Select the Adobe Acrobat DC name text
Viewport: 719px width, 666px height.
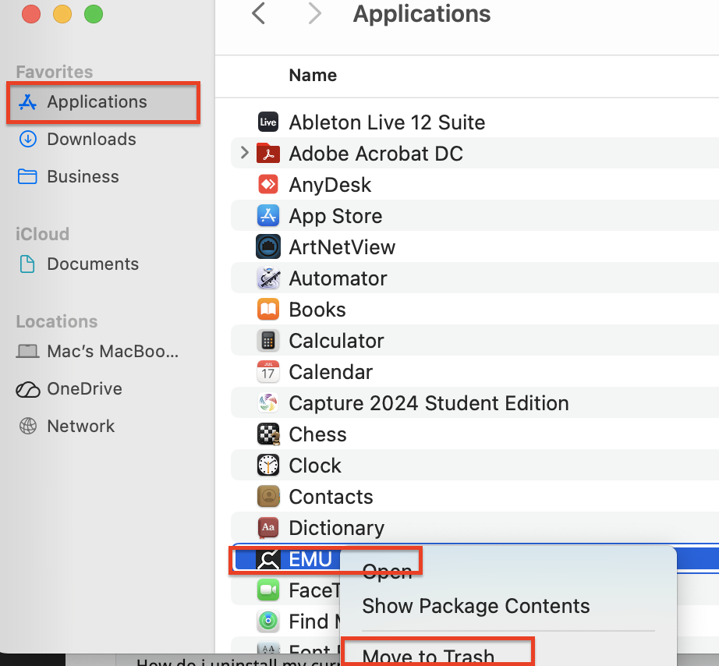tap(376, 153)
